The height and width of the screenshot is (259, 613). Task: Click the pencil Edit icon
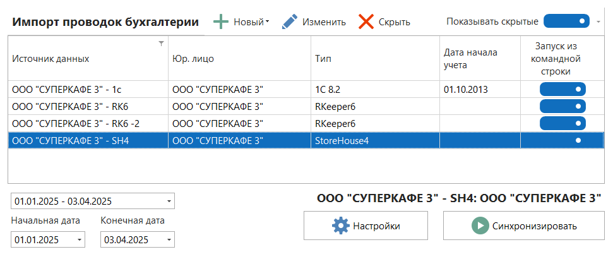(290, 22)
